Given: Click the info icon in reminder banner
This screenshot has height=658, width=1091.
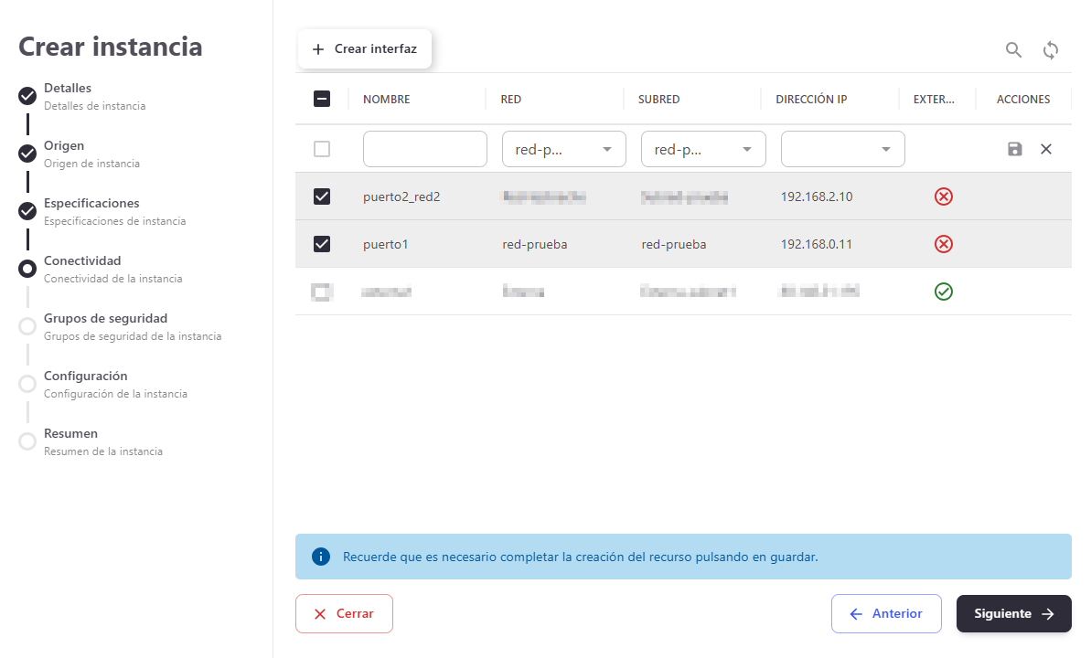Looking at the screenshot, I should coord(321,557).
